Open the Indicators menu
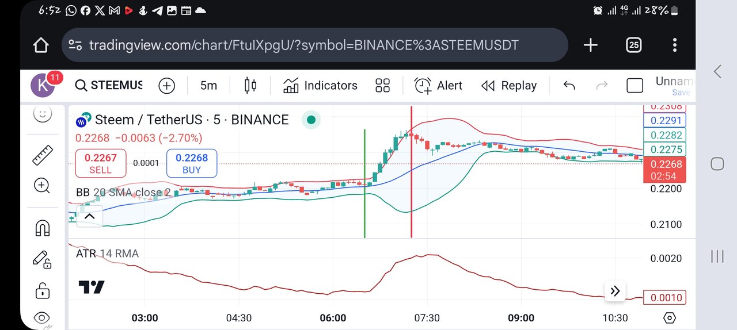This screenshot has height=330, width=737. tap(320, 86)
